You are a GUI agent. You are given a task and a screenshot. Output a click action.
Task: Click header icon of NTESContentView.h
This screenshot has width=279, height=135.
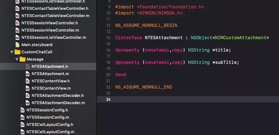[28, 81]
